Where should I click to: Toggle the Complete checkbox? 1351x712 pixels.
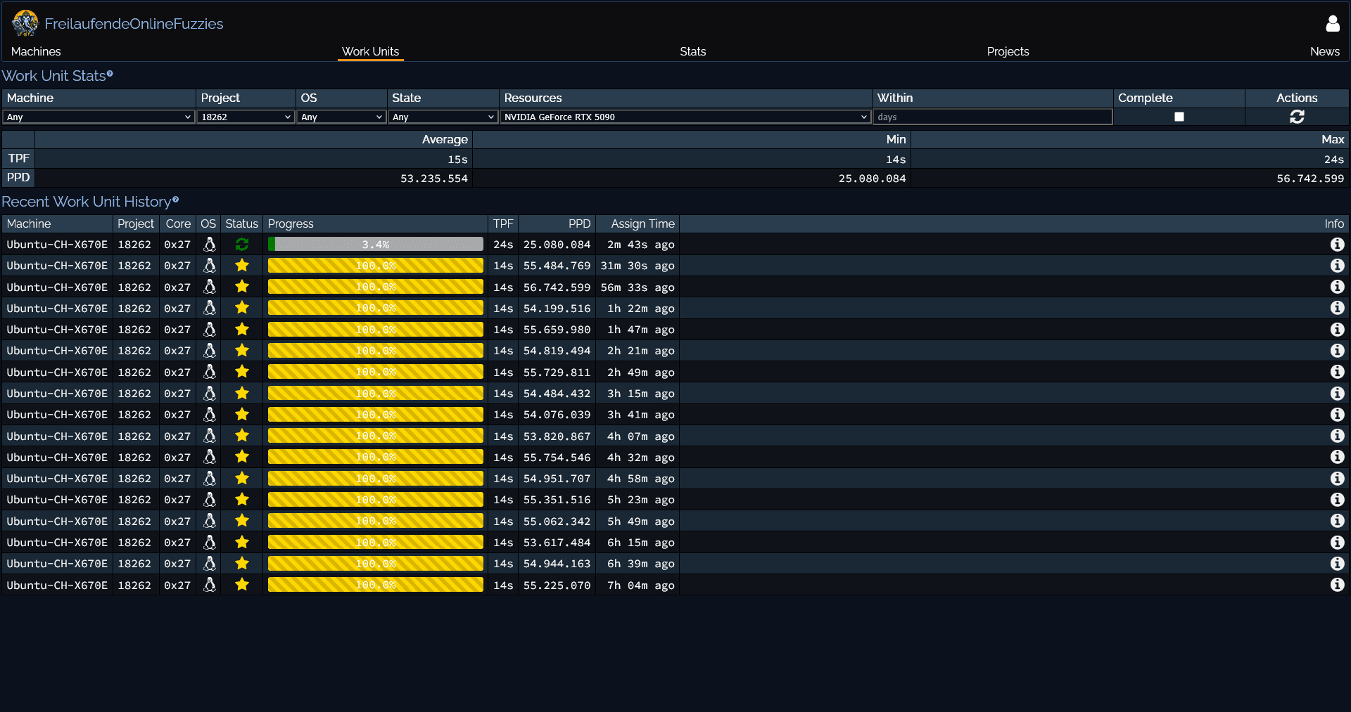click(x=1179, y=117)
